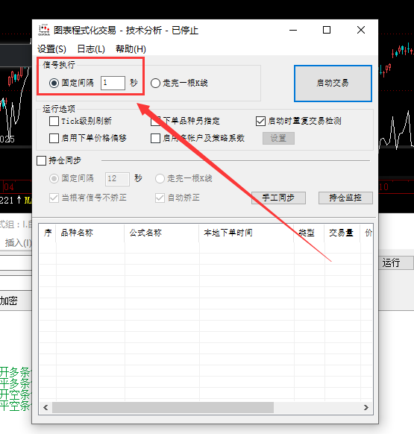Click the 启动交易 button
This screenshot has height=434, width=414.
pos(333,84)
